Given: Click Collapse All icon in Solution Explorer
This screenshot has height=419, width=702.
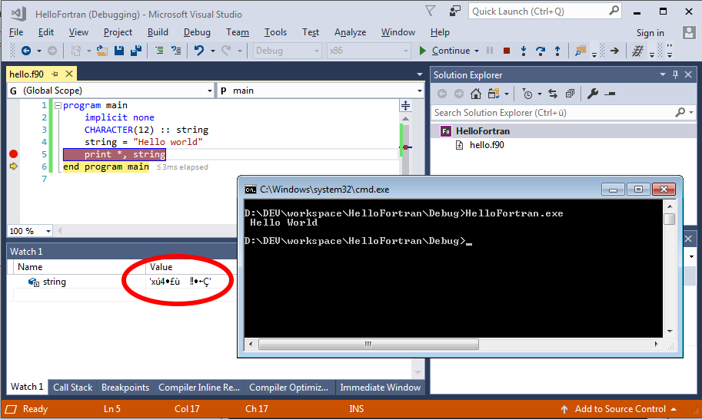Looking at the screenshot, I should [x=570, y=94].
